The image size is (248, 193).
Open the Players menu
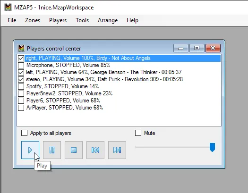[x=58, y=20]
